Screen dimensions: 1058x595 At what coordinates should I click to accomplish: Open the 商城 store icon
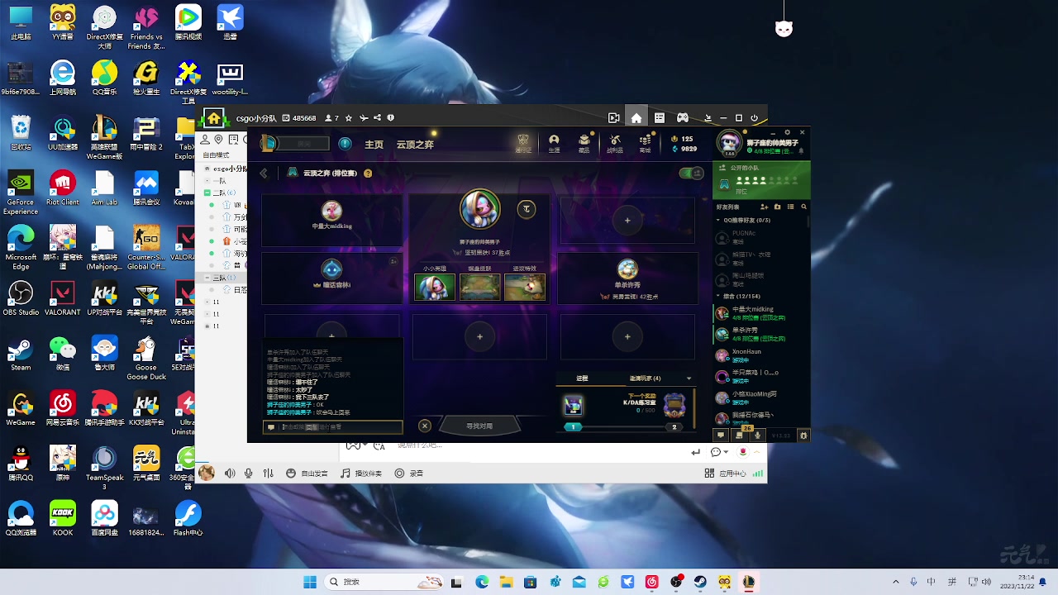click(645, 143)
